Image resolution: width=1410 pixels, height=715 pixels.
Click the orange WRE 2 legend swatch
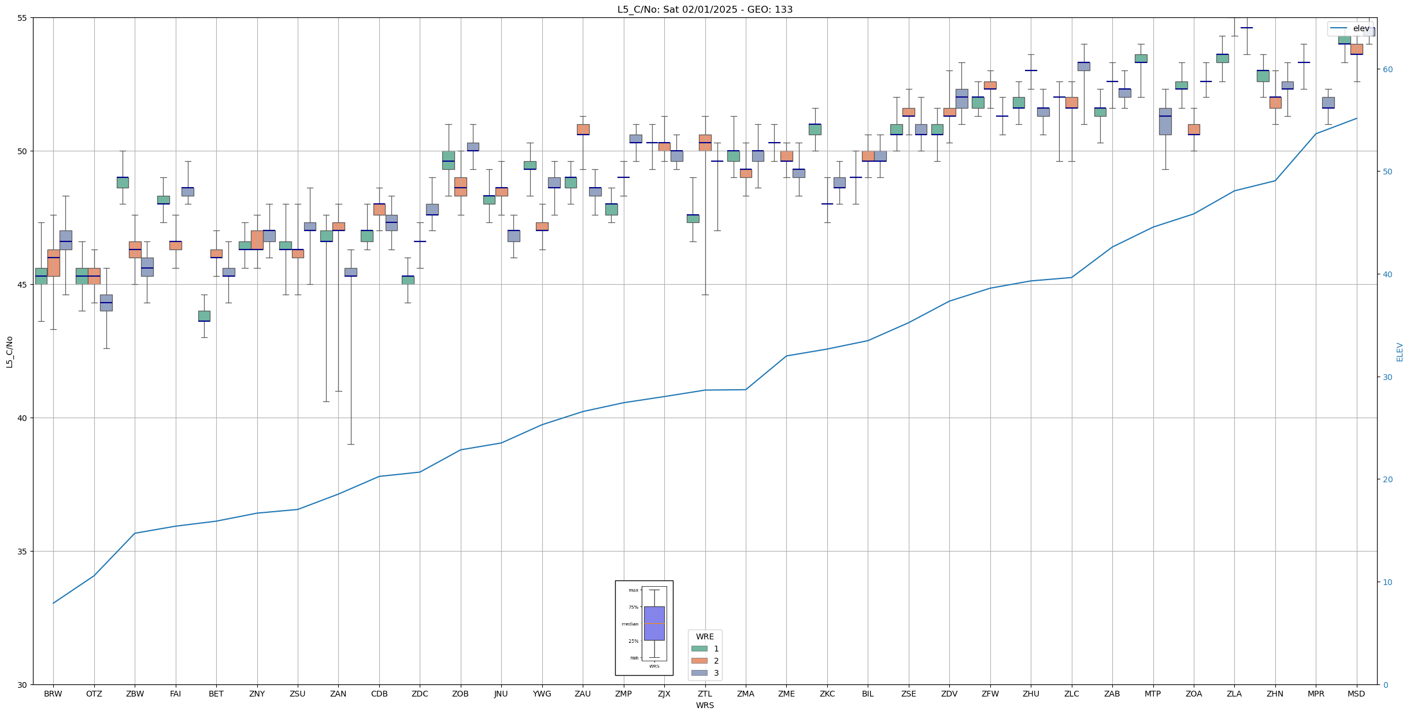pyautogui.click(x=699, y=661)
